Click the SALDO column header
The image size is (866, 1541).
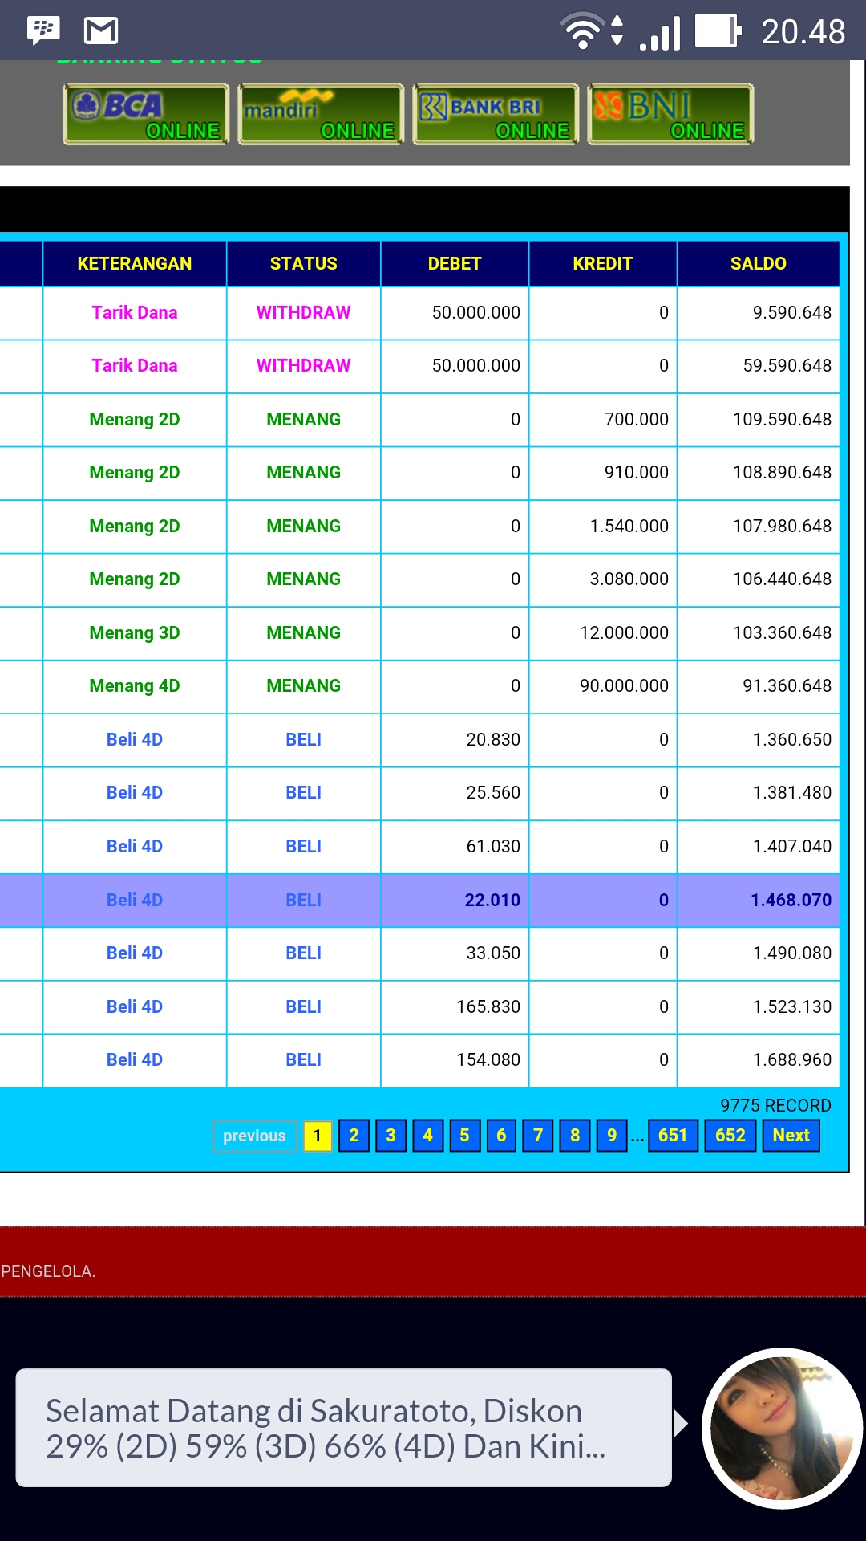point(758,263)
